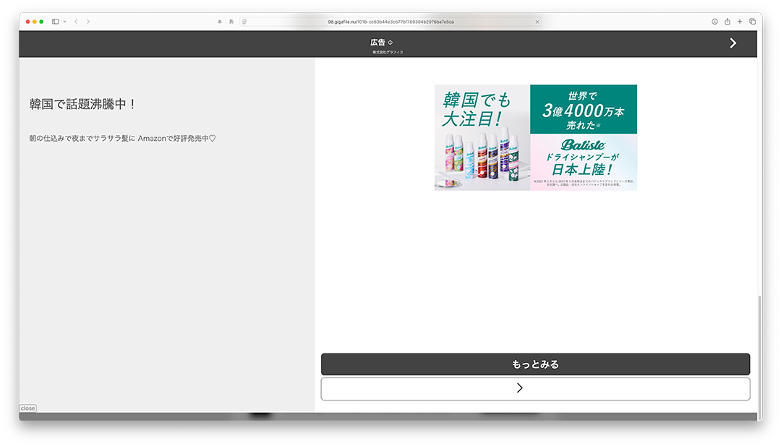Click the ad info icon next to 広告
This screenshot has width=781, height=446.
[390, 43]
